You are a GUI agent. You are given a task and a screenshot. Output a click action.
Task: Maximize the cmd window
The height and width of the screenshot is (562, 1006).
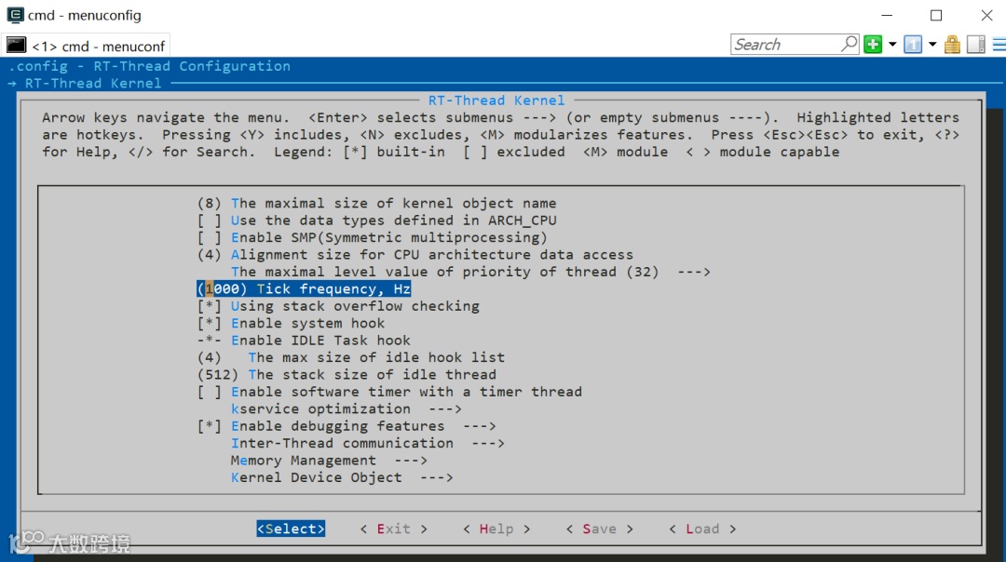(937, 15)
